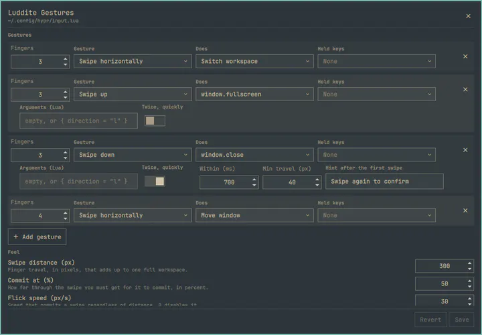Click the Flick speed (px/s) label
Viewport: 482px width, 335px height.
39,297
